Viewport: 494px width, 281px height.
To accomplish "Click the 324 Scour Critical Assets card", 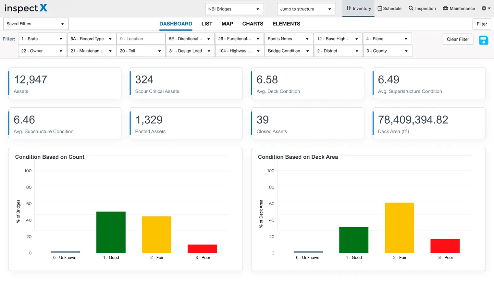I will click(186, 83).
